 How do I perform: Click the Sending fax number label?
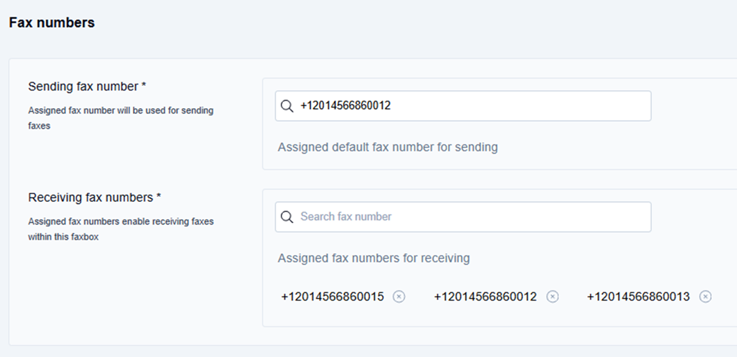pyautogui.click(x=83, y=86)
